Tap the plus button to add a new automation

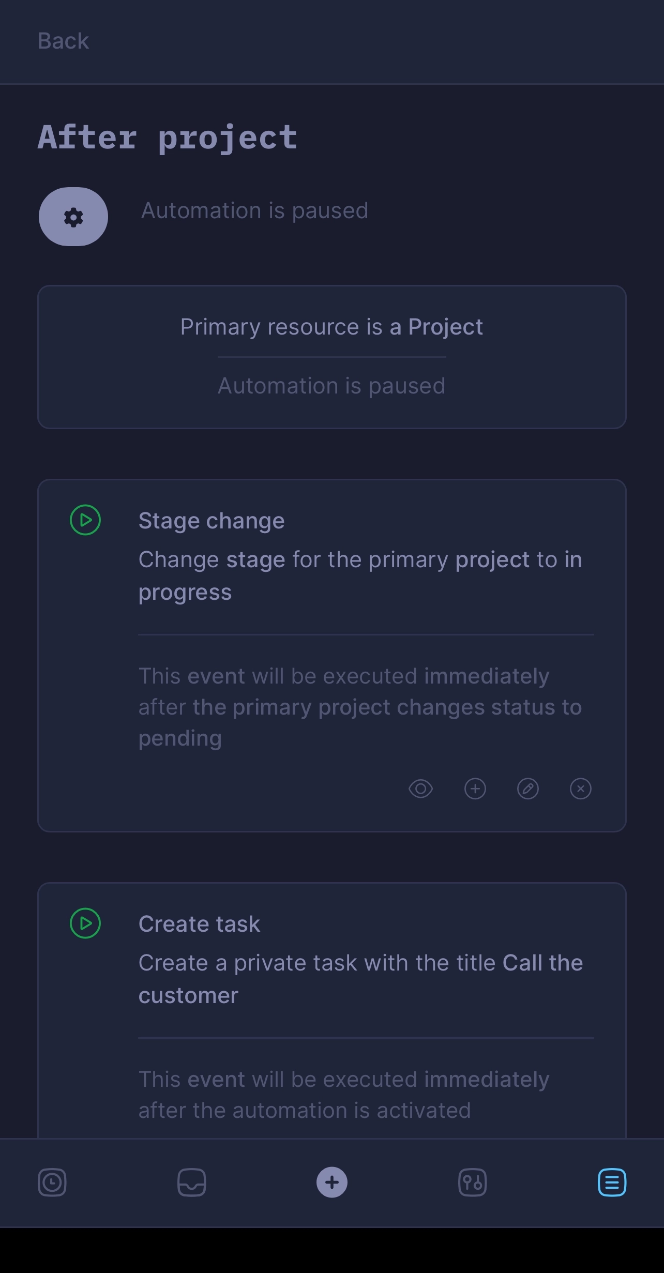pos(331,1181)
